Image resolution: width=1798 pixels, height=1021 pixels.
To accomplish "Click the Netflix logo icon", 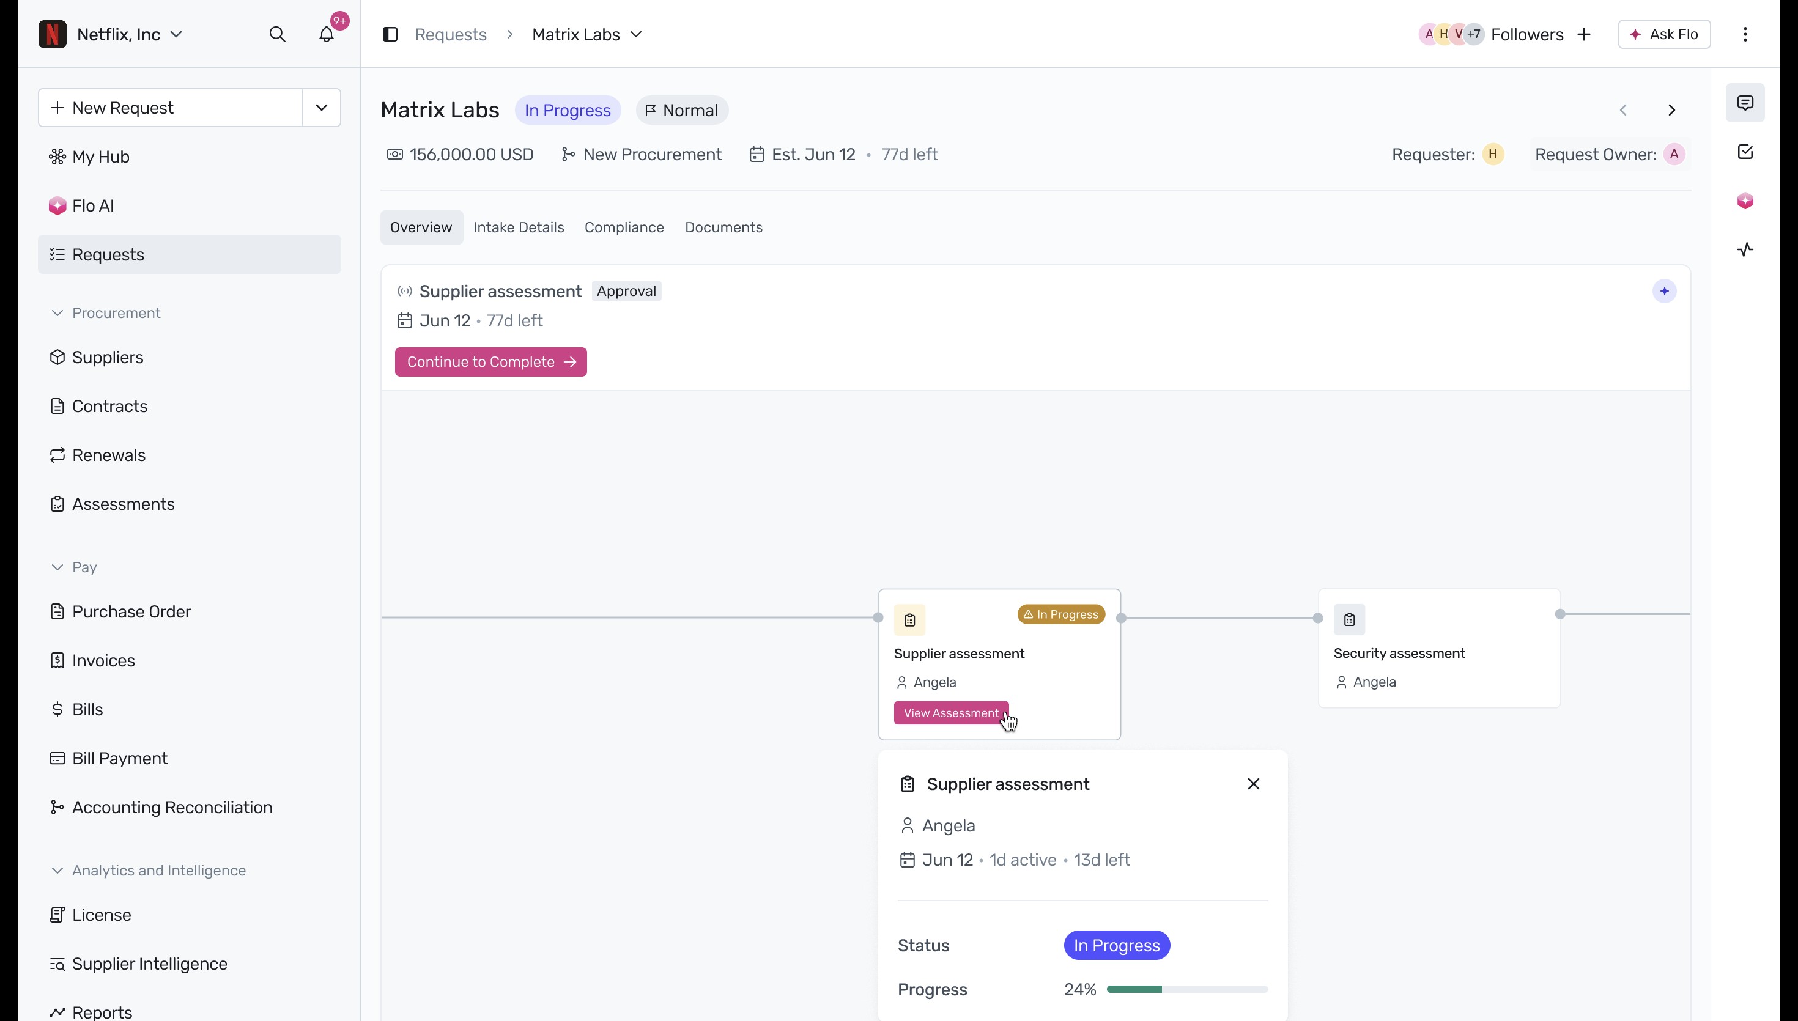I will [x=53, y=34].
